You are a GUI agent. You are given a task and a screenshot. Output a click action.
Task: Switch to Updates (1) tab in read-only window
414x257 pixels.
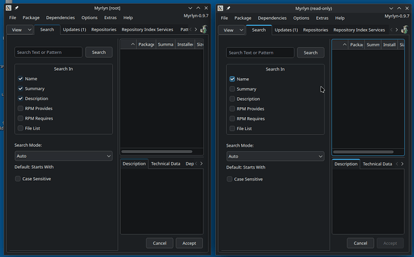(286, 29)
